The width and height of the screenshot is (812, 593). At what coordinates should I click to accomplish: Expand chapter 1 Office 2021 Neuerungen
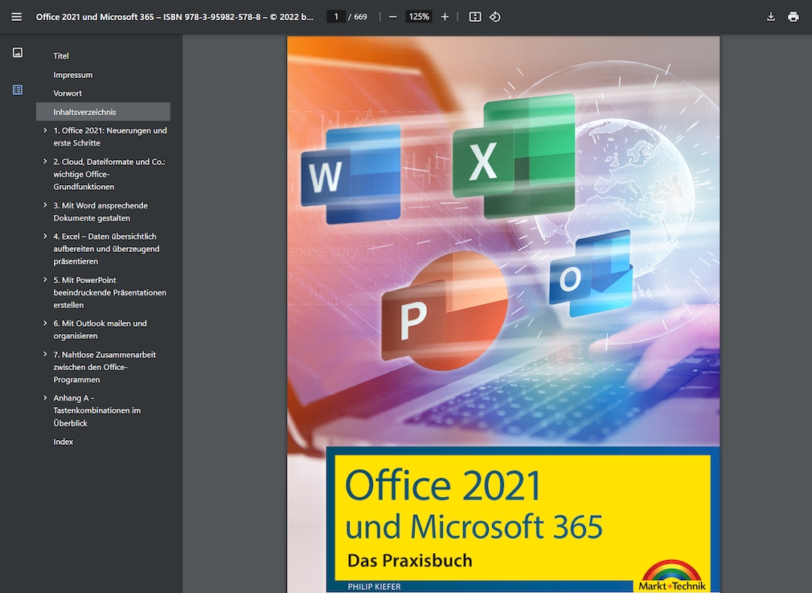(x=45, y=130)
